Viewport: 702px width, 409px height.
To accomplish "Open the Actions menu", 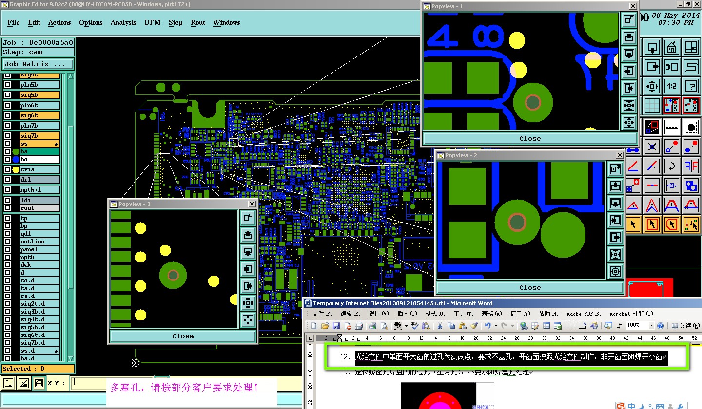I will point(59,22).
